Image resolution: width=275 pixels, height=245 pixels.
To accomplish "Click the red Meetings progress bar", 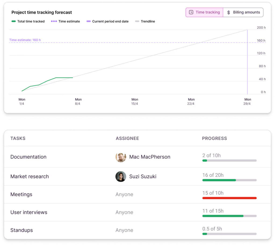I will click(229, 198).
